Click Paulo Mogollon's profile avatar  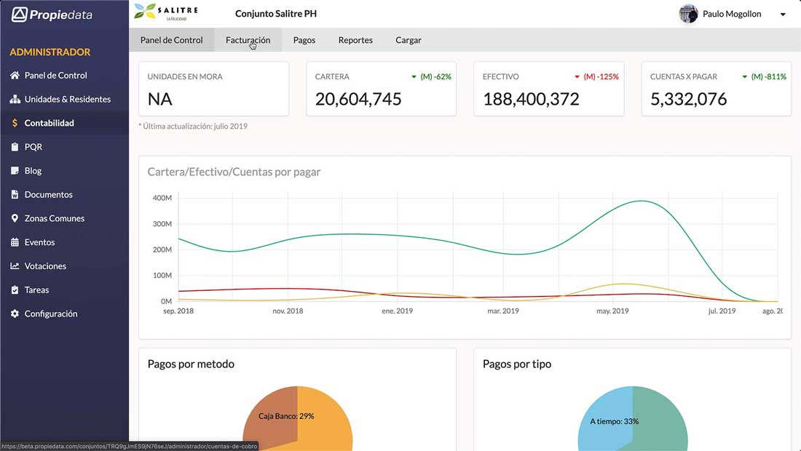[x=688, y=14]
